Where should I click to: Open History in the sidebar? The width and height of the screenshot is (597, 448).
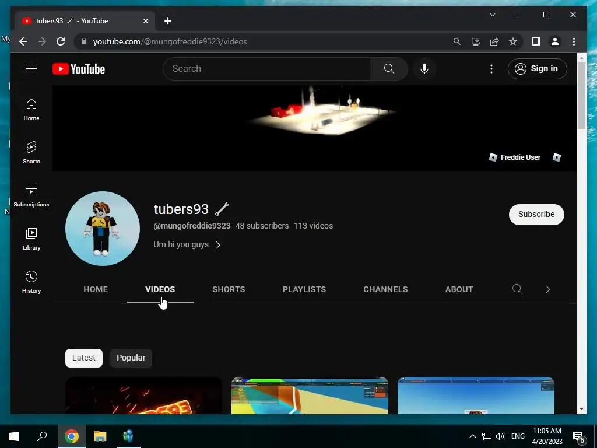[x=31, y=282]
